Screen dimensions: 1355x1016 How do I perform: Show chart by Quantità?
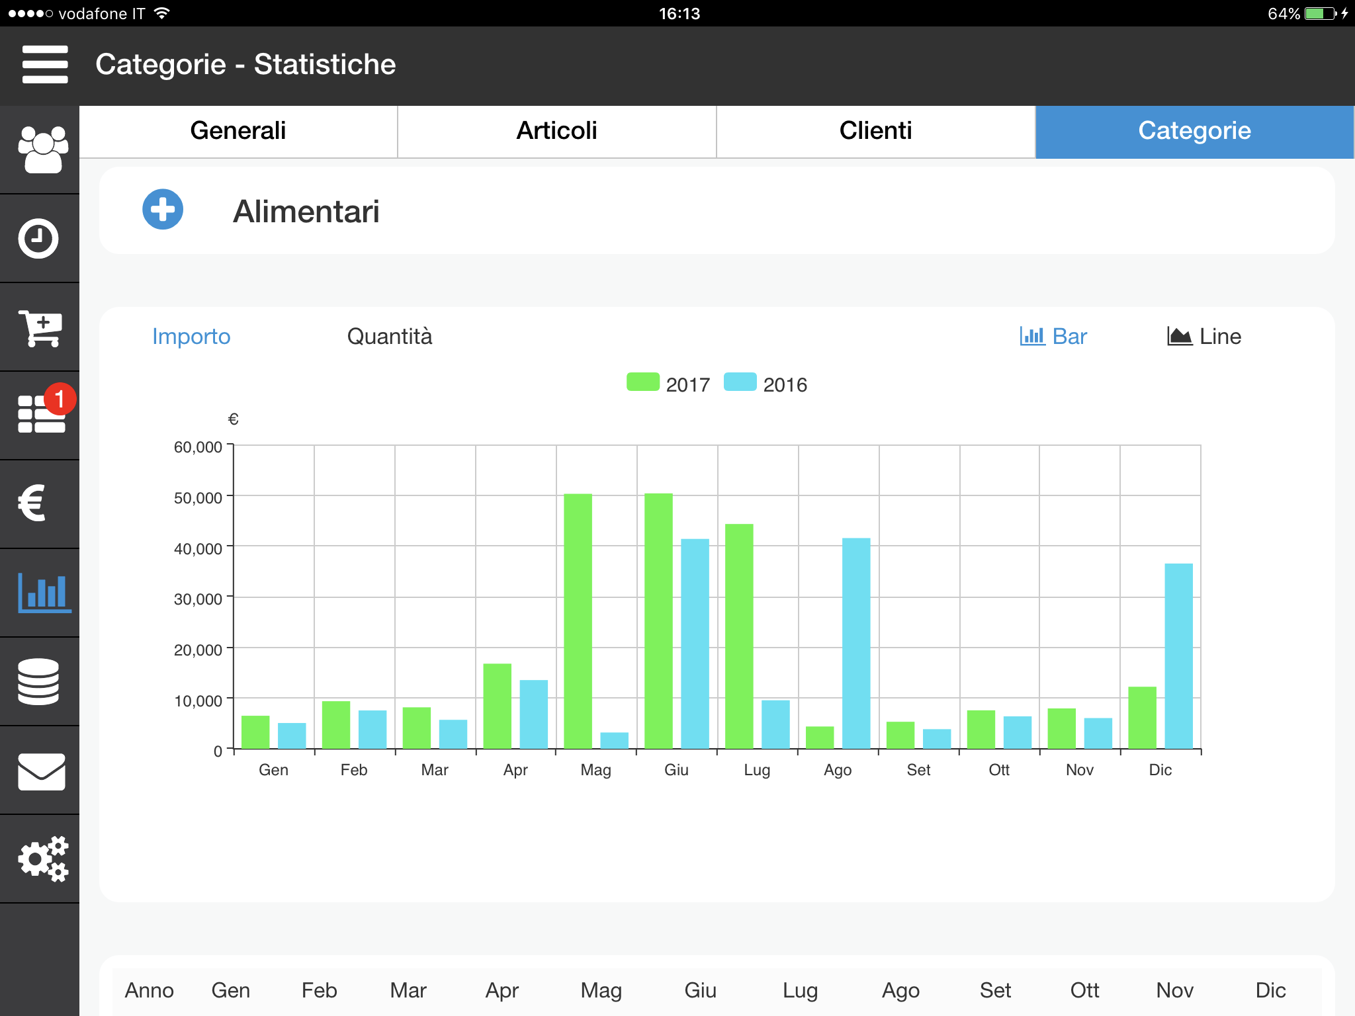[x=390, y=337]
